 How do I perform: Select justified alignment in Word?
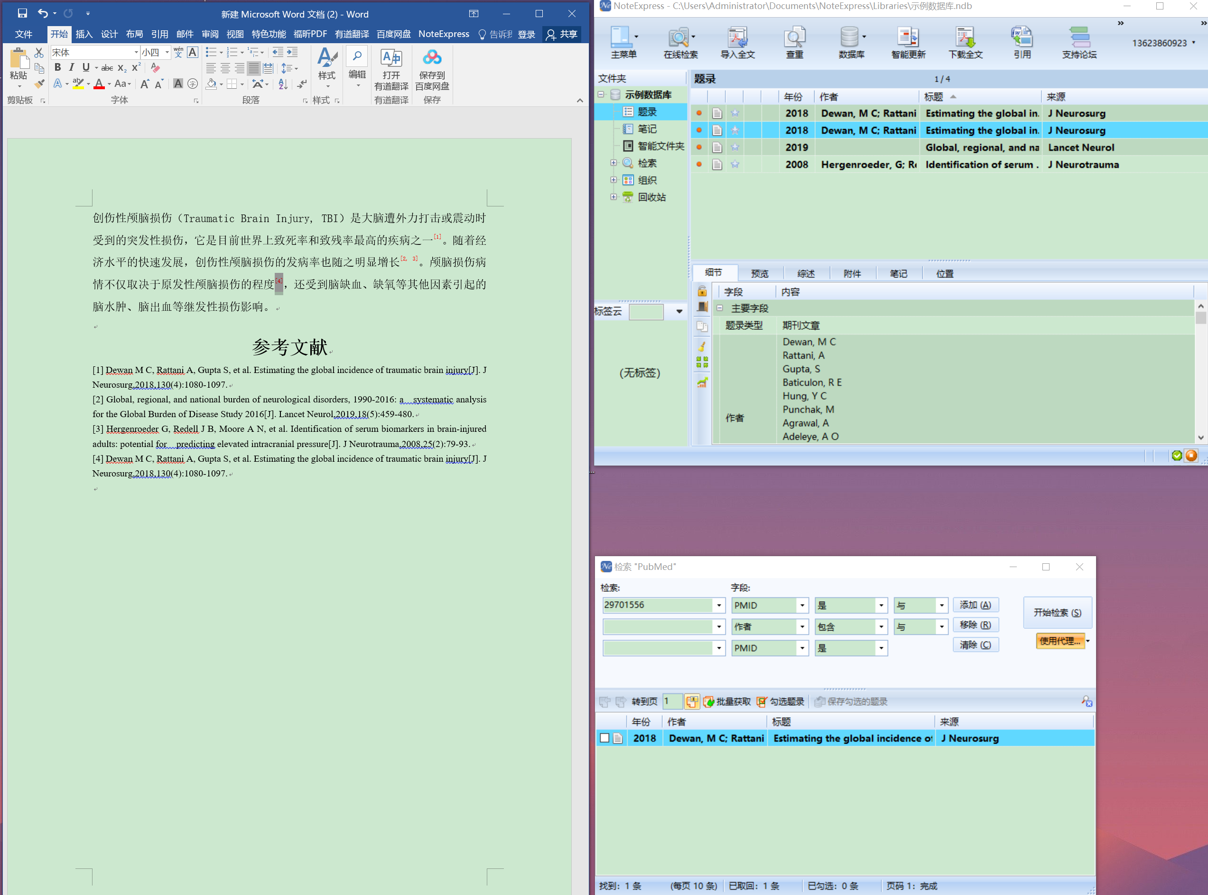coord(253,68)
